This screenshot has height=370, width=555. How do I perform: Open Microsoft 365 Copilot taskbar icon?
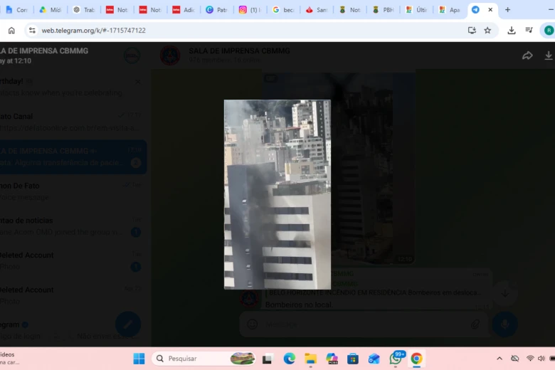click(332, 359)
